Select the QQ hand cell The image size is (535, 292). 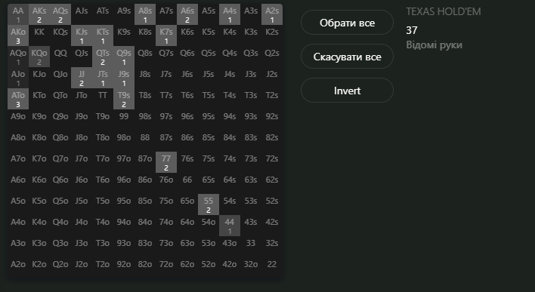pos(60,57)
